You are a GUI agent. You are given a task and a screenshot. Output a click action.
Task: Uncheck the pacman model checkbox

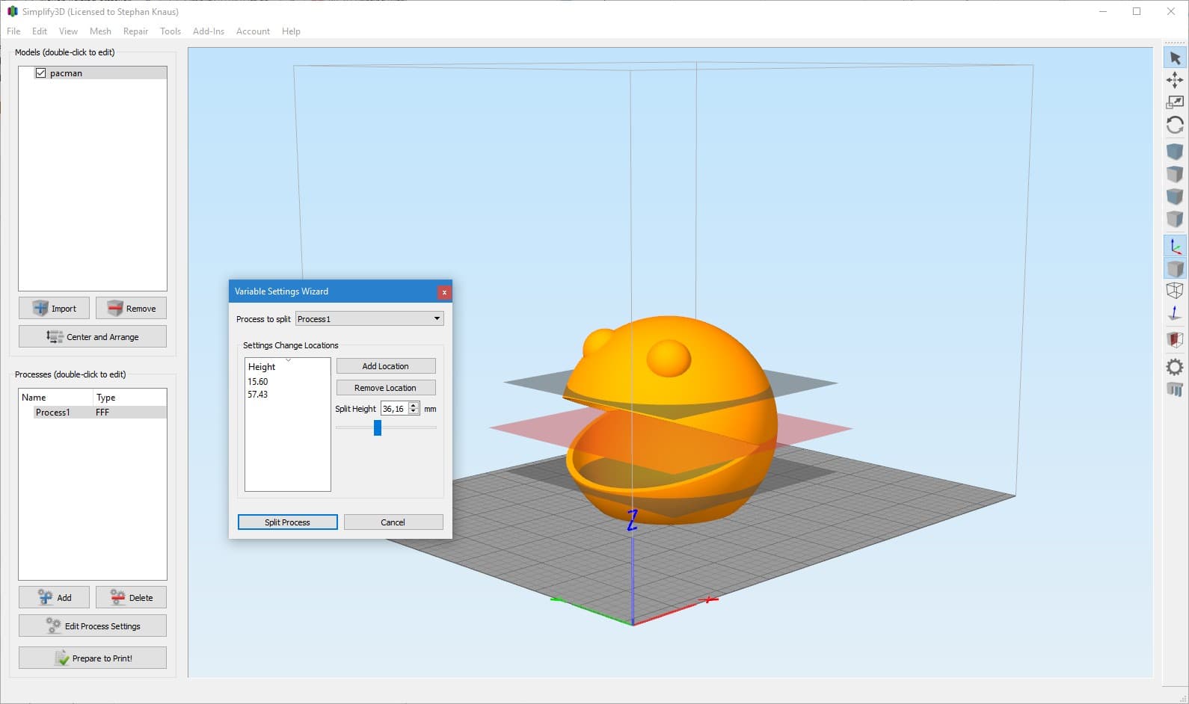point(41,73)
